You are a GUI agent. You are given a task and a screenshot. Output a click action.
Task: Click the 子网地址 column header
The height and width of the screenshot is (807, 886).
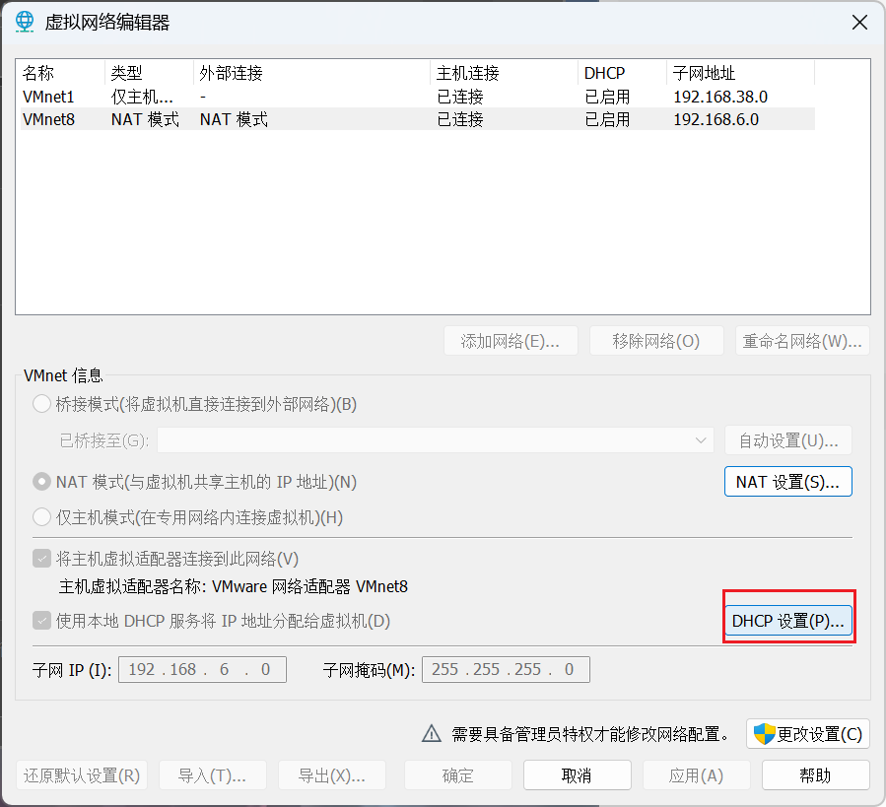point(741,73)
